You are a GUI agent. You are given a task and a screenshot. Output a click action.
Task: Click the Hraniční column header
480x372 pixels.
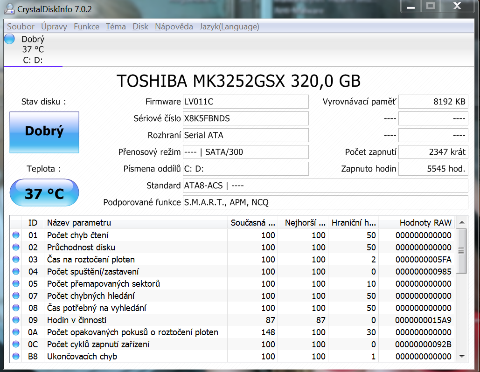(354, 223)
